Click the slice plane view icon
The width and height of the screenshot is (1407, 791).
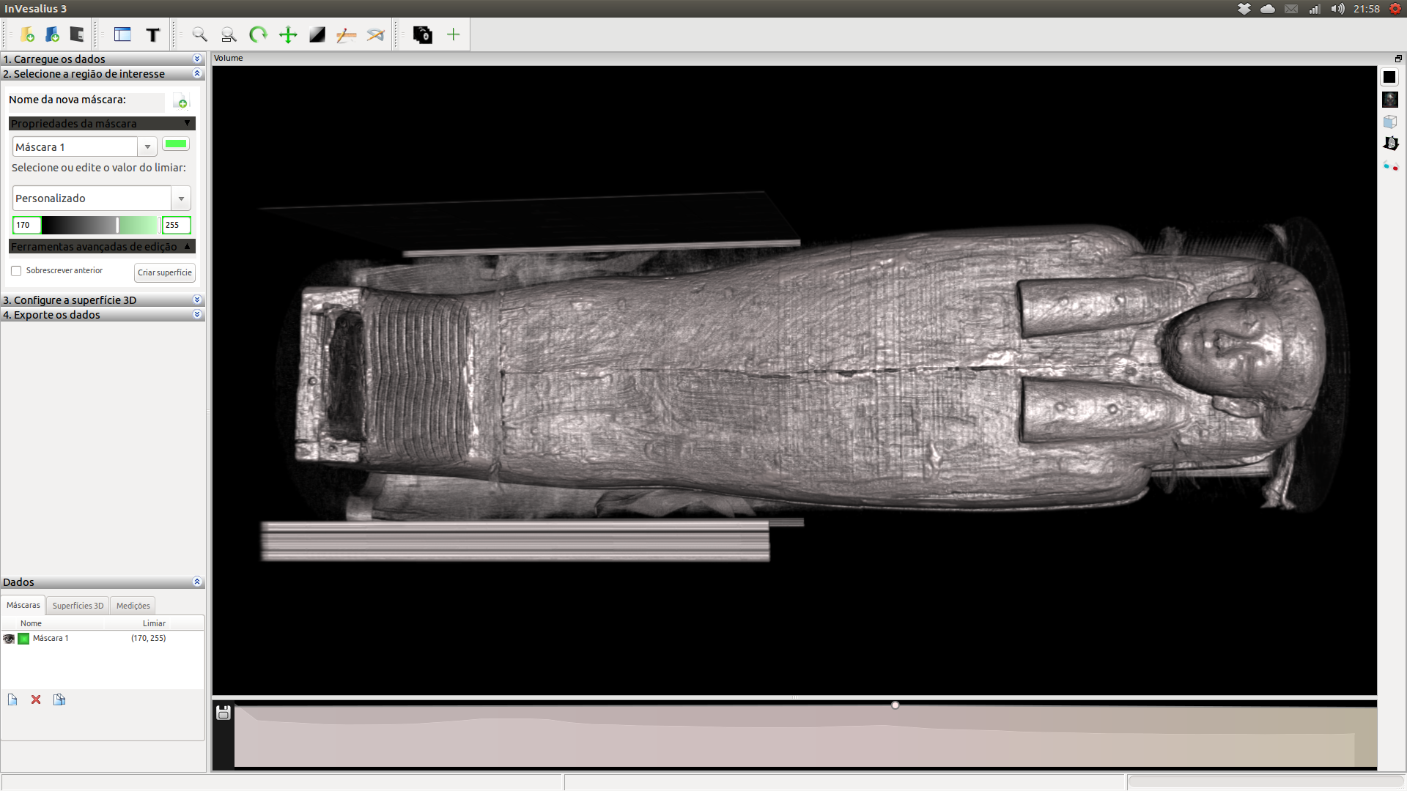[1390, 144]
